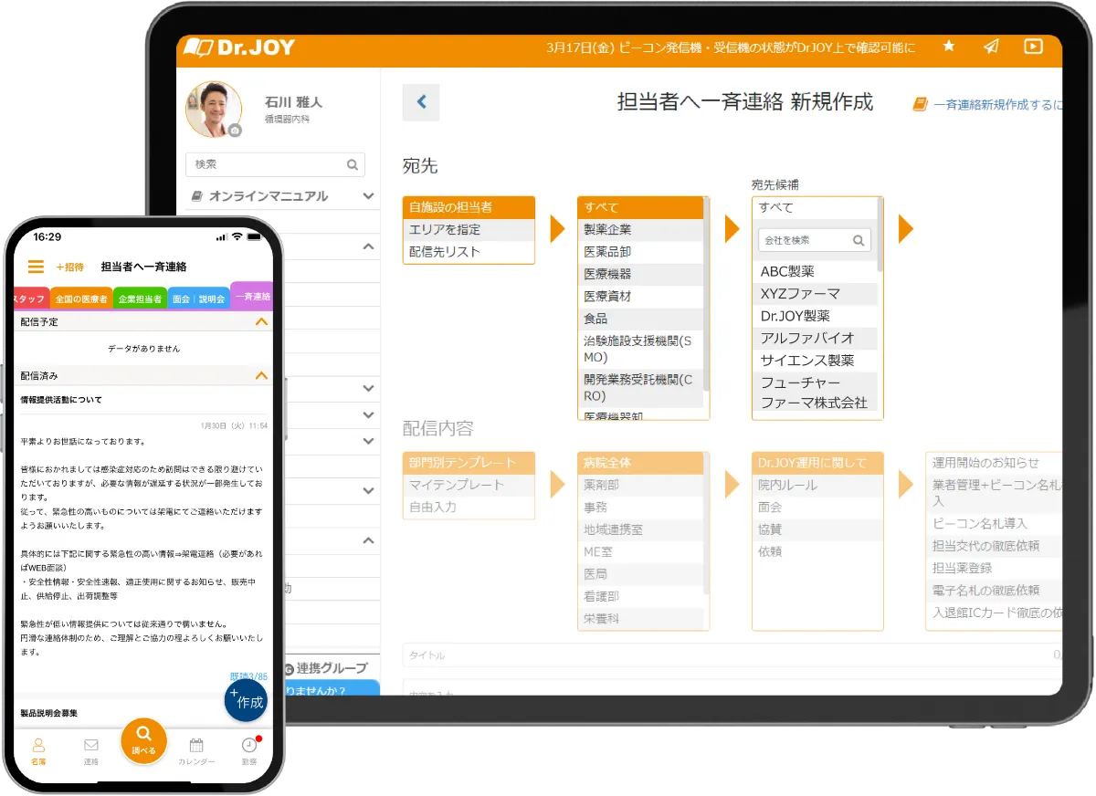Screen dimensions: 1096x796
Task: Click the magnifier icon in the sidebar search box
Action: pos(353,165)
